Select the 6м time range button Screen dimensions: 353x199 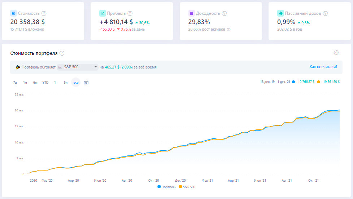pos(35,83)
